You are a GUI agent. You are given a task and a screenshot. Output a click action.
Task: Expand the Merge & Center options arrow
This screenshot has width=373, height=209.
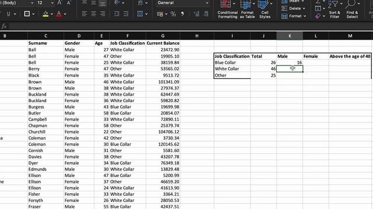click(x=146, y=14)
